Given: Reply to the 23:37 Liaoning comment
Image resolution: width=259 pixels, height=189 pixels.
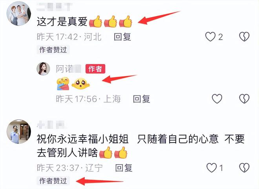Looking at the screenshot, I should pos(124,168).
